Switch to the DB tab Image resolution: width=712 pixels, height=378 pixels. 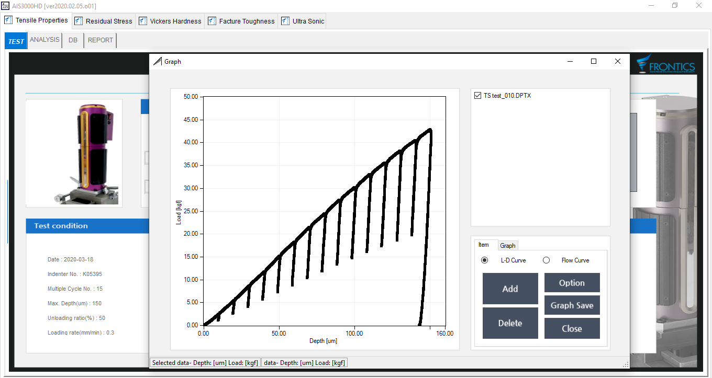[x=73, y=40]
